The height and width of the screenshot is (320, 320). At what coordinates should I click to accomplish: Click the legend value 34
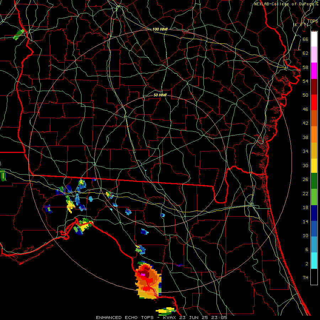(305, 151)
